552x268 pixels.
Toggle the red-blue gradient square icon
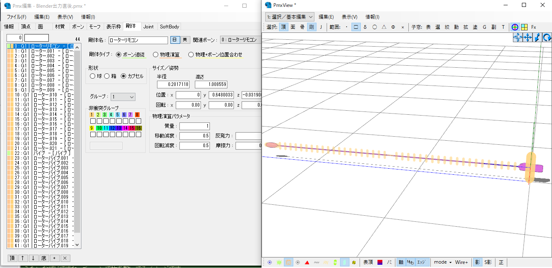380,262
